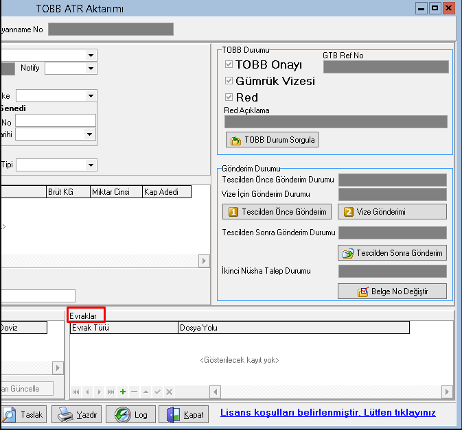This screenshot has width=462, height=430.
Task: Click the Kap Adedi column header
Action: (167, 192)
